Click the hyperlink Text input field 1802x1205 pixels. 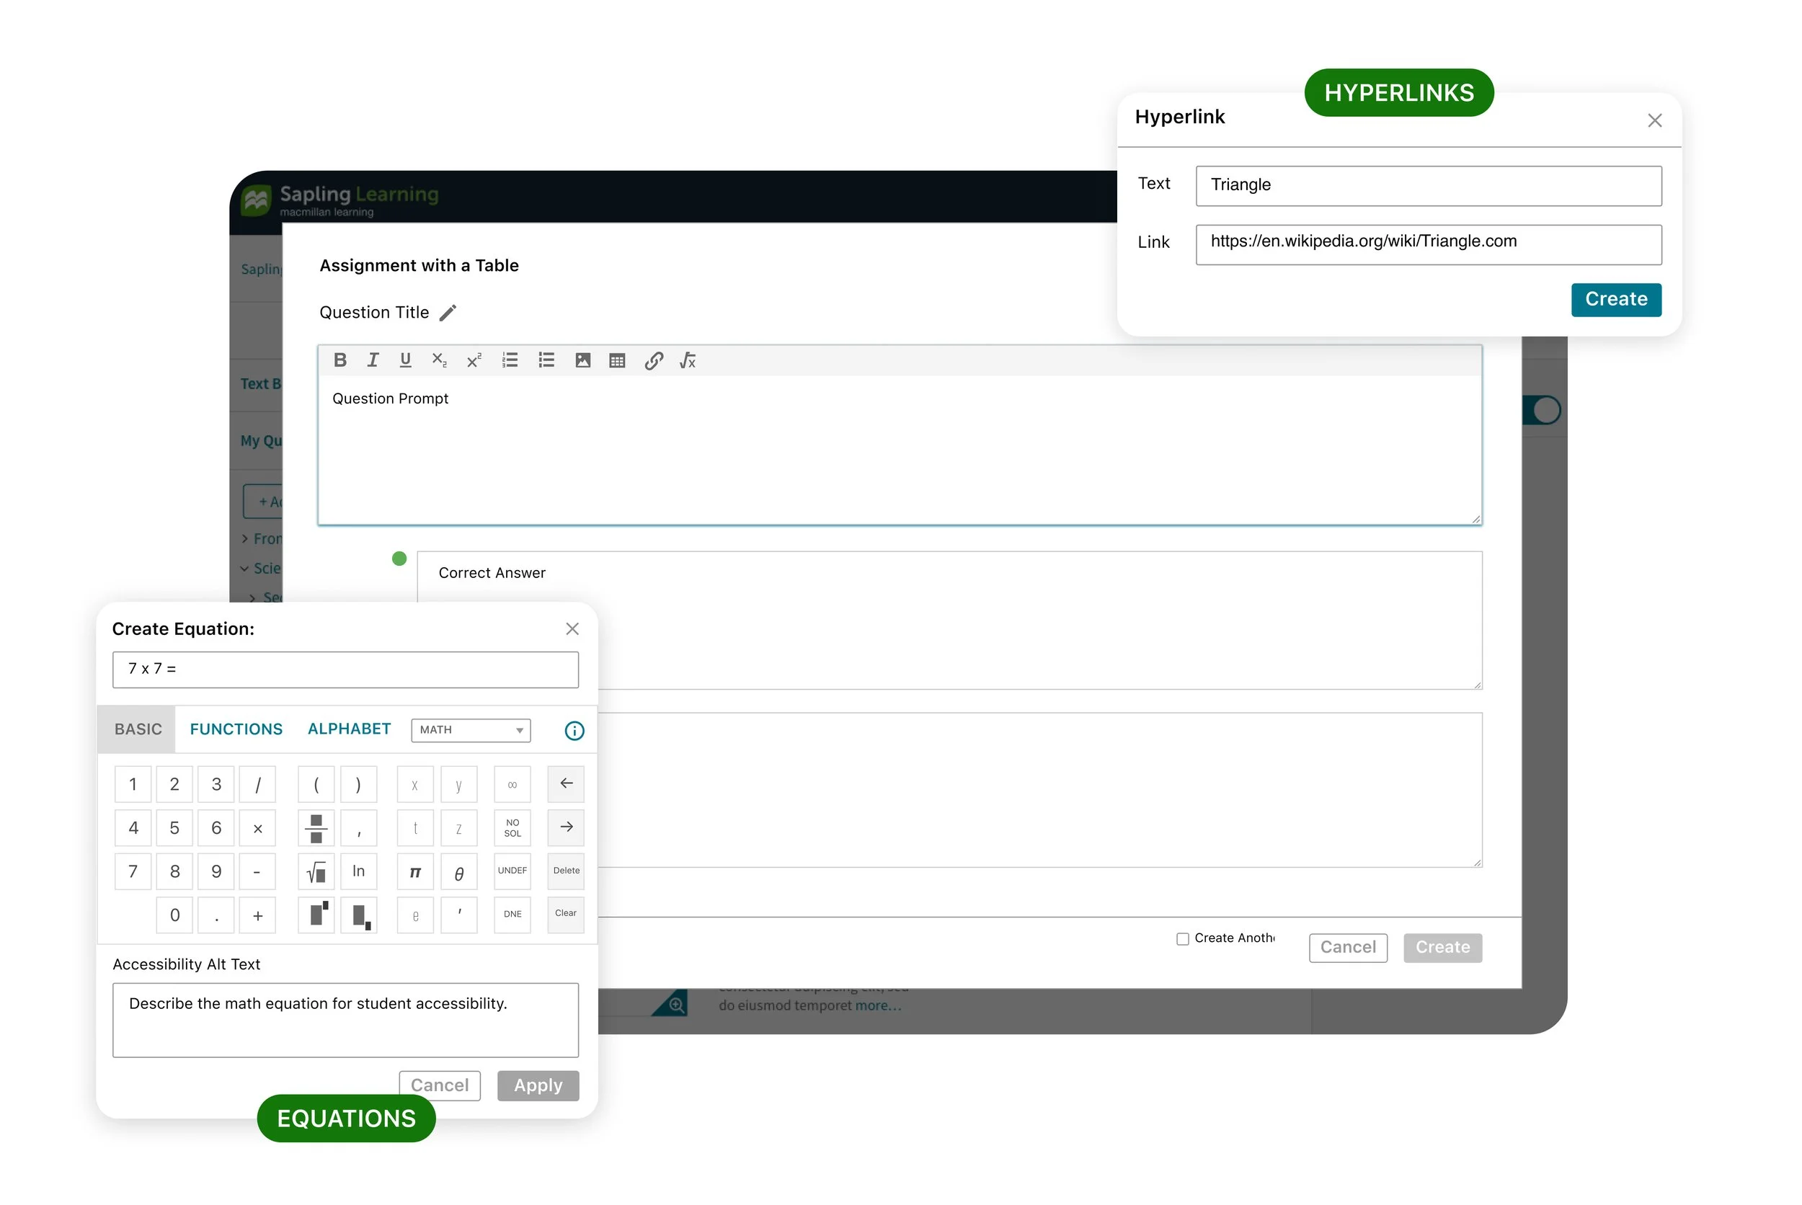click(x=1429, y=186)
